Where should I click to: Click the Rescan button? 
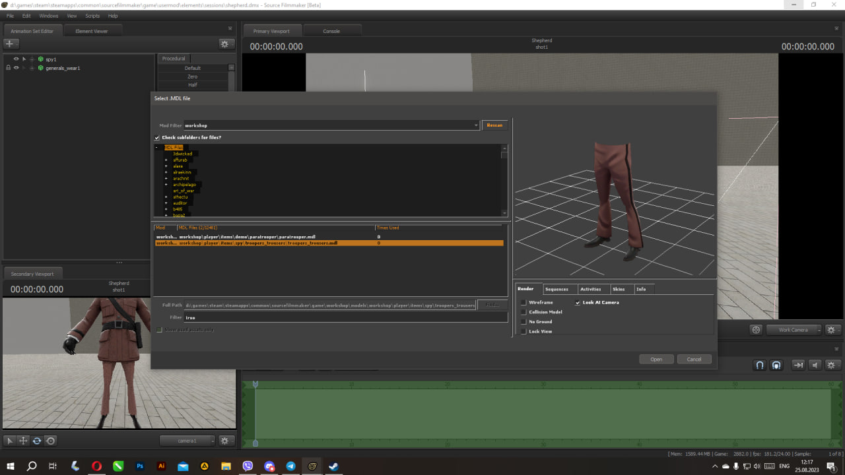click(x=494, y=125)
